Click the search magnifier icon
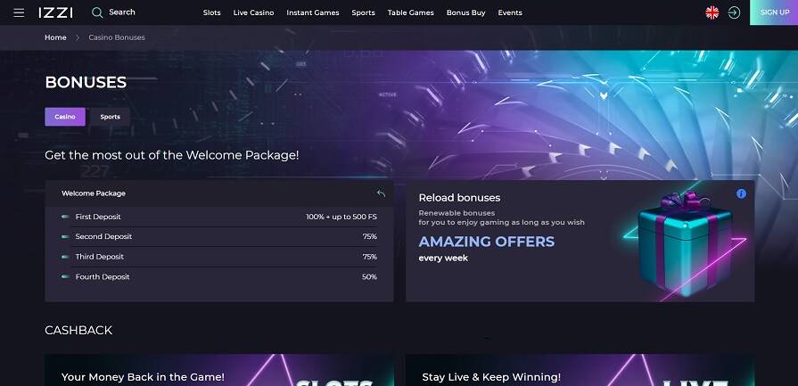This screenshot has height=386, width=798. point(97,12)
